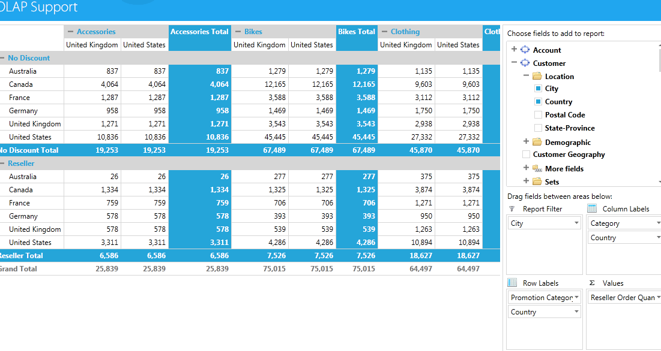Click the Customer dimension icon
Viewport: 661px width, 351px height.
pos(525,63)
